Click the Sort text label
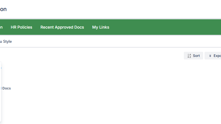This screenshot has width=221, height=124. (196, 56)
